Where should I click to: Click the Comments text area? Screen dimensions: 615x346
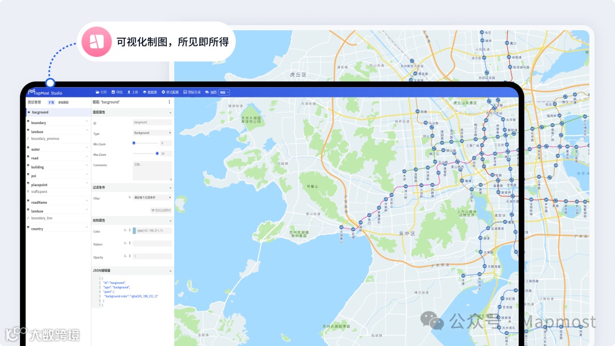point(152,171)
